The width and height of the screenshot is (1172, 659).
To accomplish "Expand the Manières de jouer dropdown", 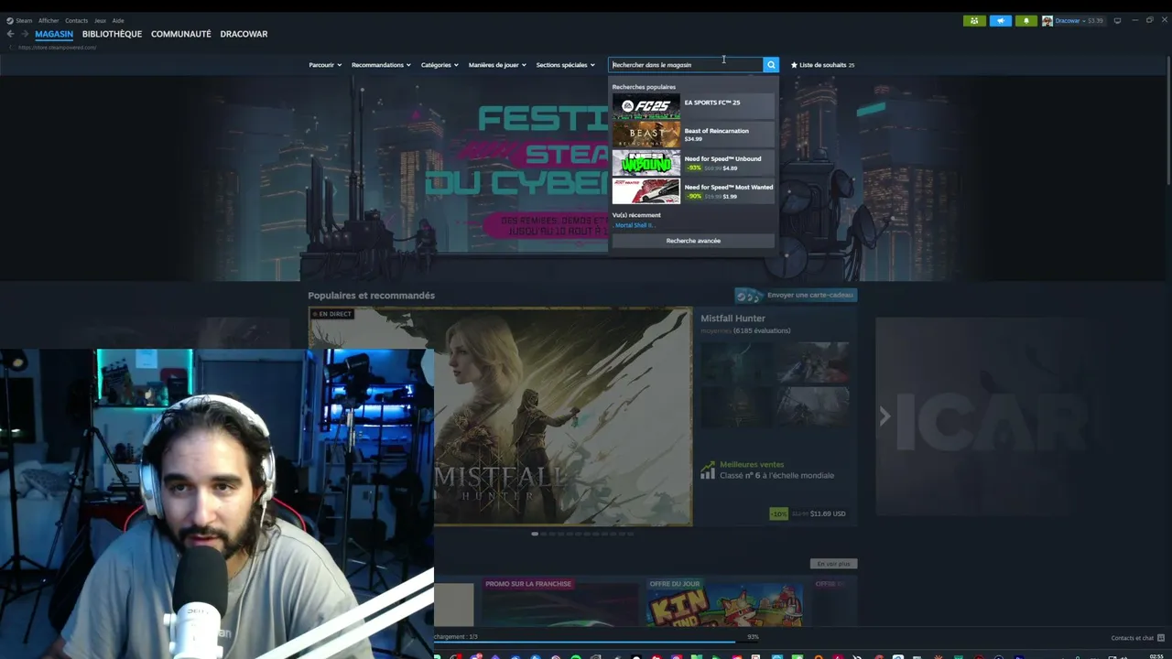I will tap(497, 65).
